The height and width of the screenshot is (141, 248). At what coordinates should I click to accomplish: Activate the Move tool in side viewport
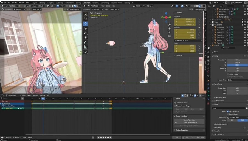[85, 24]
